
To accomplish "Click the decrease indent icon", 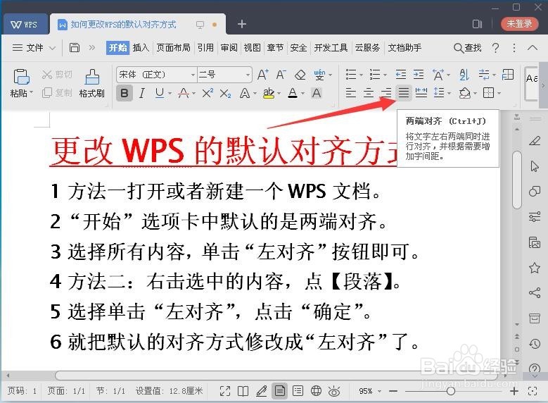I will pyautogui.click(x=400, y=75).
